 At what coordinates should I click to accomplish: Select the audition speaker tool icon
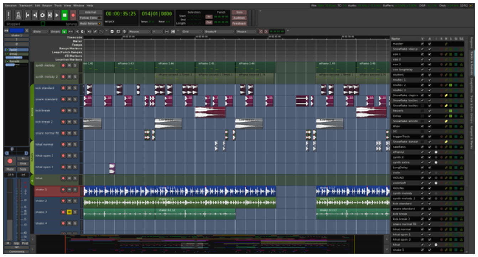click(89, 32)
